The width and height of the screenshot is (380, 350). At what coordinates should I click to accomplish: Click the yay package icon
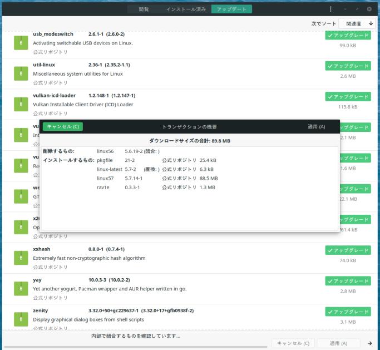[x=21, y=289]
